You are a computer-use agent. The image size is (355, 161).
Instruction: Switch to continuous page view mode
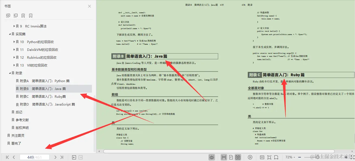coord(224,157)
